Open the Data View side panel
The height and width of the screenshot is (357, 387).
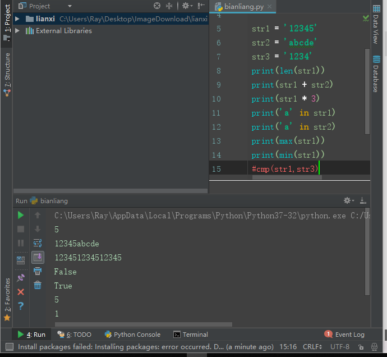pos(376,25)
